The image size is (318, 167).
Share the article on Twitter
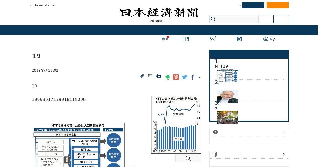point(184,77)
